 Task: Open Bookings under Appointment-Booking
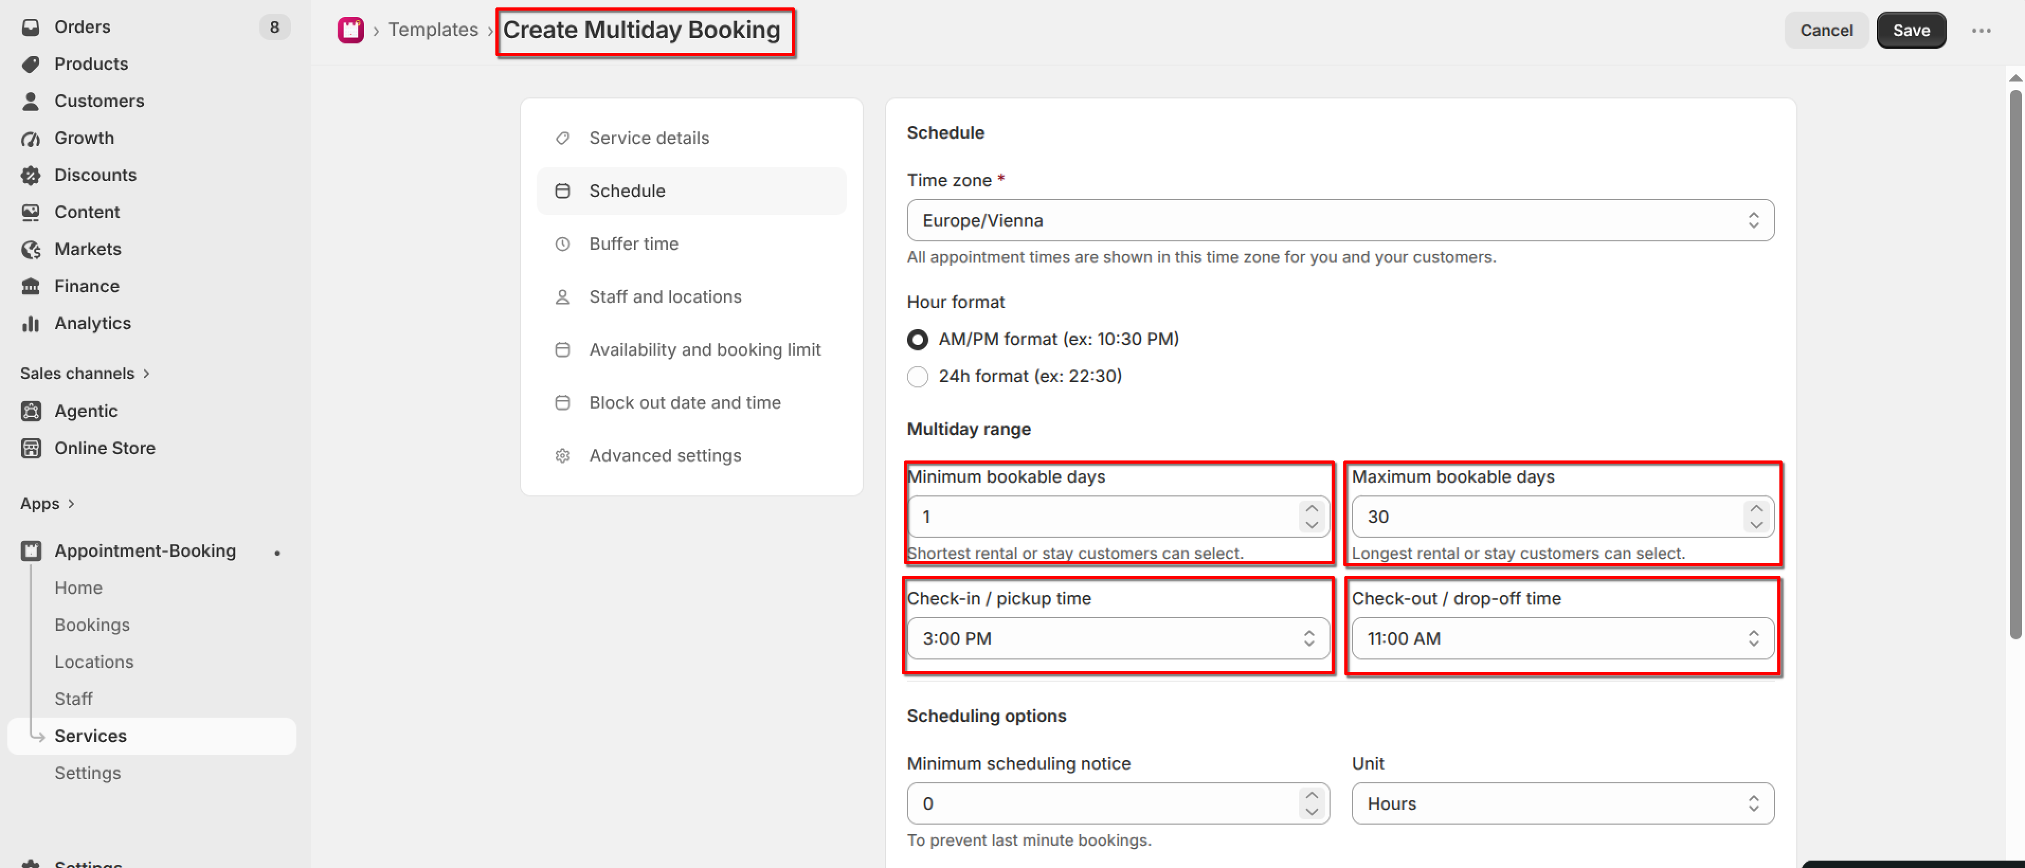click(x=92, y=625)
